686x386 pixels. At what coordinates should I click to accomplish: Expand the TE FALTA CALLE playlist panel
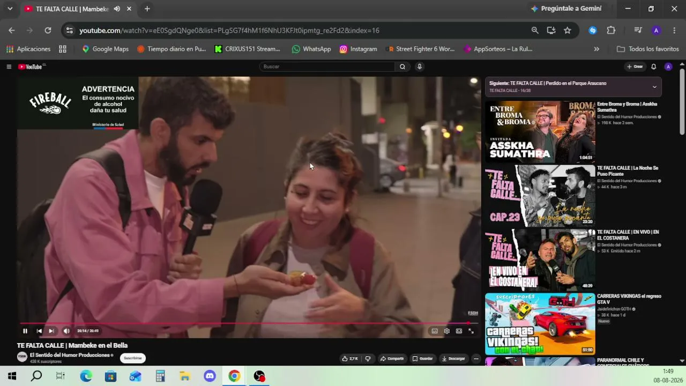pos(654,87)
